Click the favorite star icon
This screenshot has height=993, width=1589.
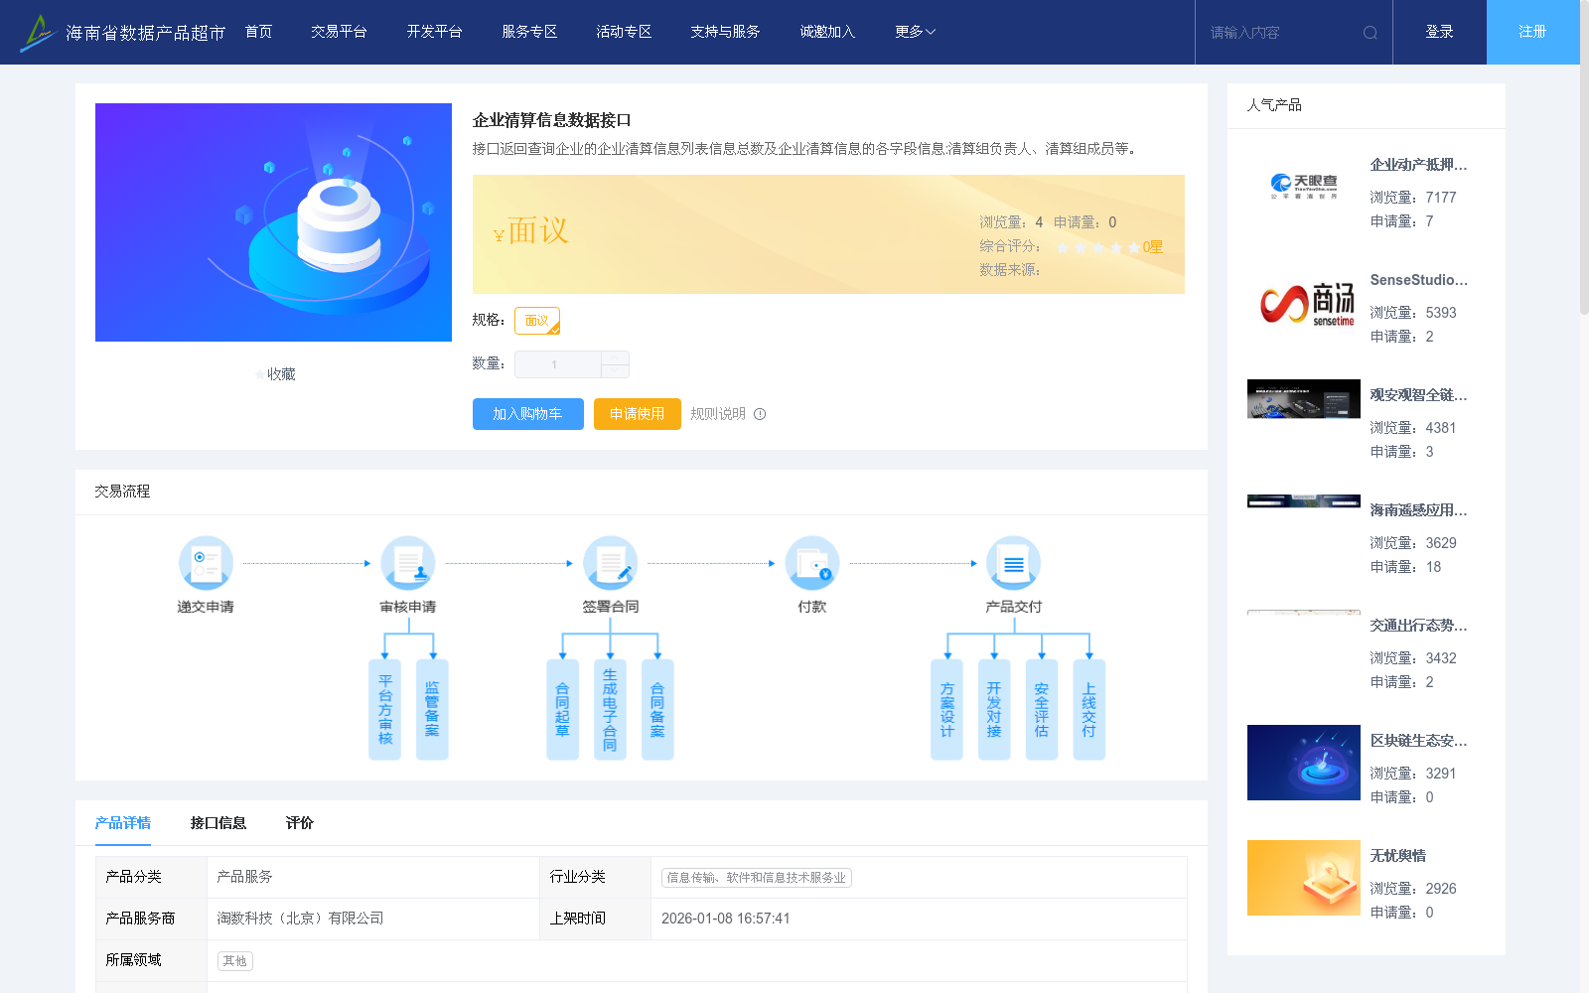(x=260, y=374)
